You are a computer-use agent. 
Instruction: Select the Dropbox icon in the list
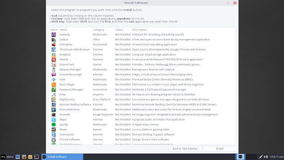point(54,55)
